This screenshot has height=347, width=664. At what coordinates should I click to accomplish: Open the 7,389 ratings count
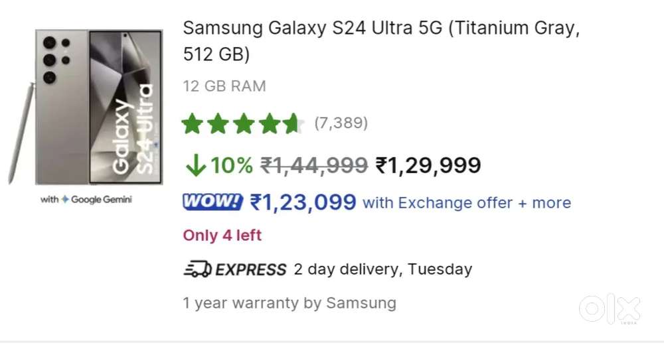(341, 123)
